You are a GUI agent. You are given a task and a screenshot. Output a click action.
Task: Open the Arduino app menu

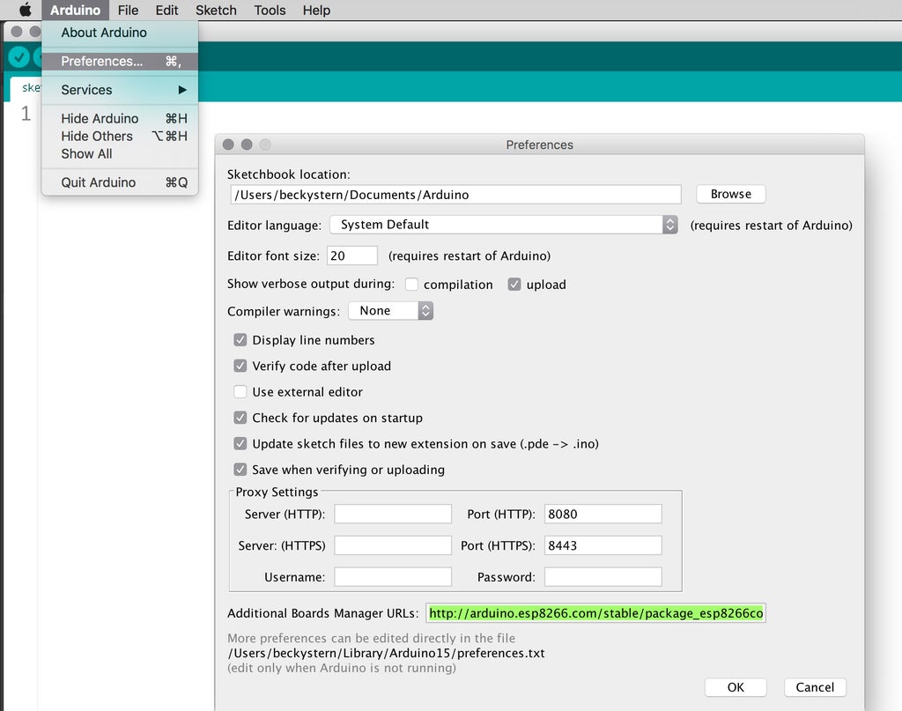click(75, 10)
